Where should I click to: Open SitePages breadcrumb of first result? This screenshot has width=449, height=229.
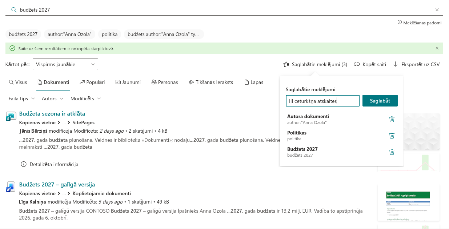tap(84, 122)
